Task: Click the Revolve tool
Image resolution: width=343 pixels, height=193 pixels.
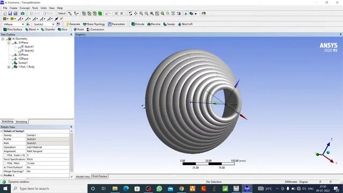Action: tap(154, 24)
